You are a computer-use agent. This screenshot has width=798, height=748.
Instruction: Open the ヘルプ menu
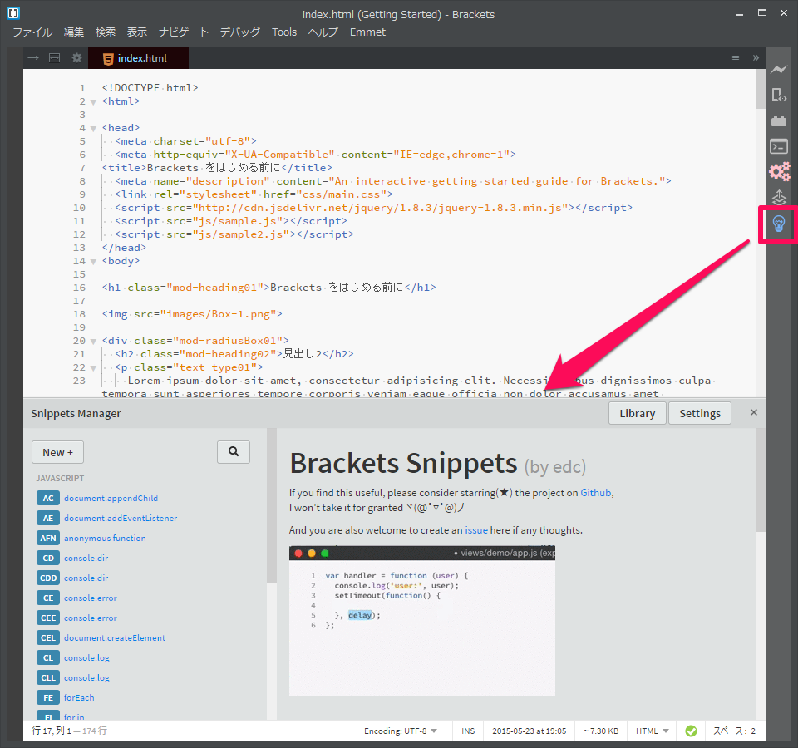[x=323, y=32]
